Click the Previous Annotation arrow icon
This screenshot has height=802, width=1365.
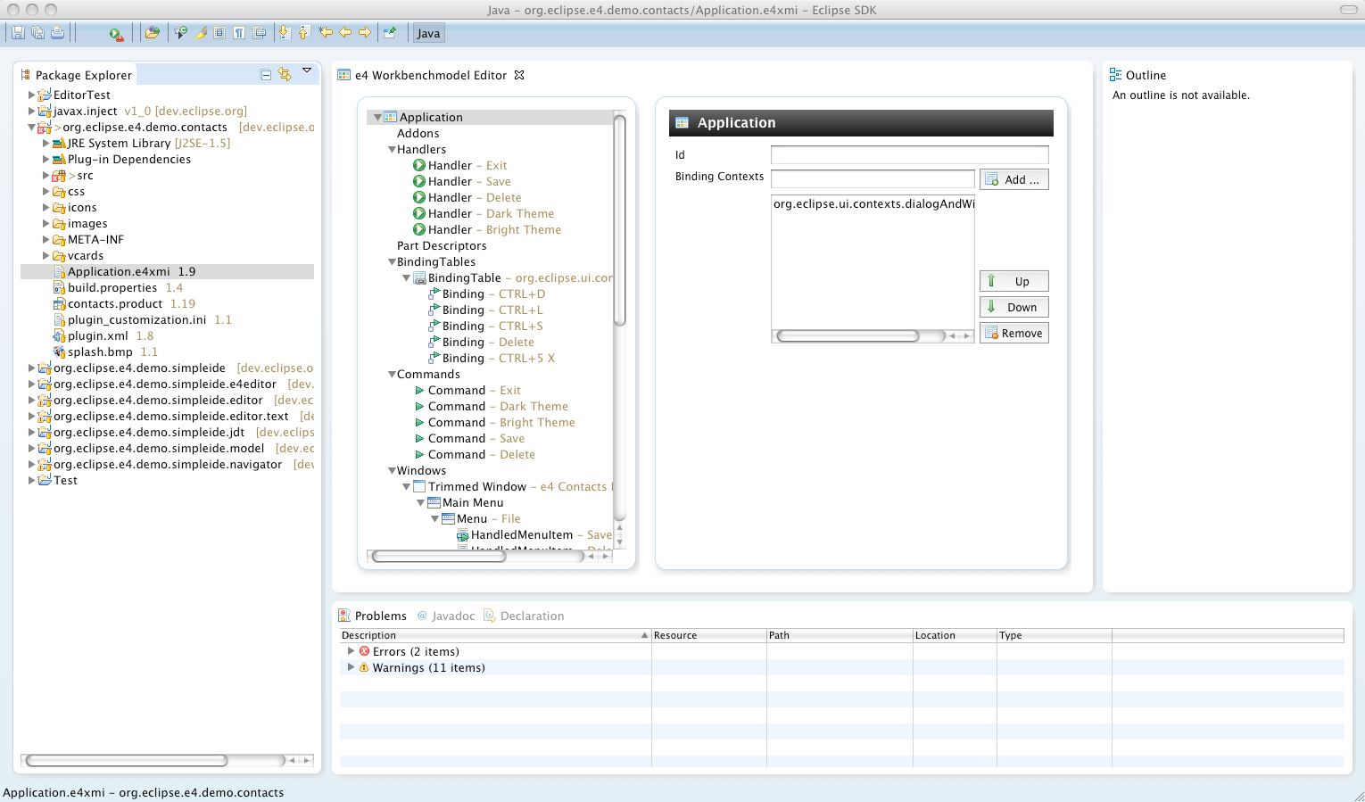point(303,33)
